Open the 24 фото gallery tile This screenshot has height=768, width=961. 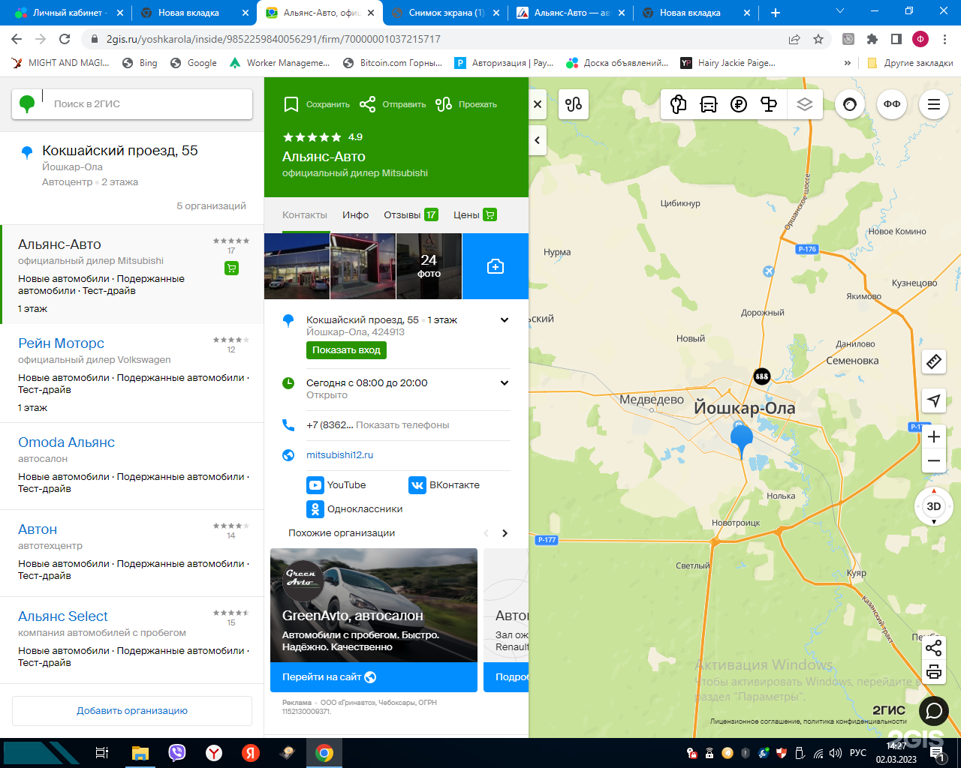[x=429, y=266]
